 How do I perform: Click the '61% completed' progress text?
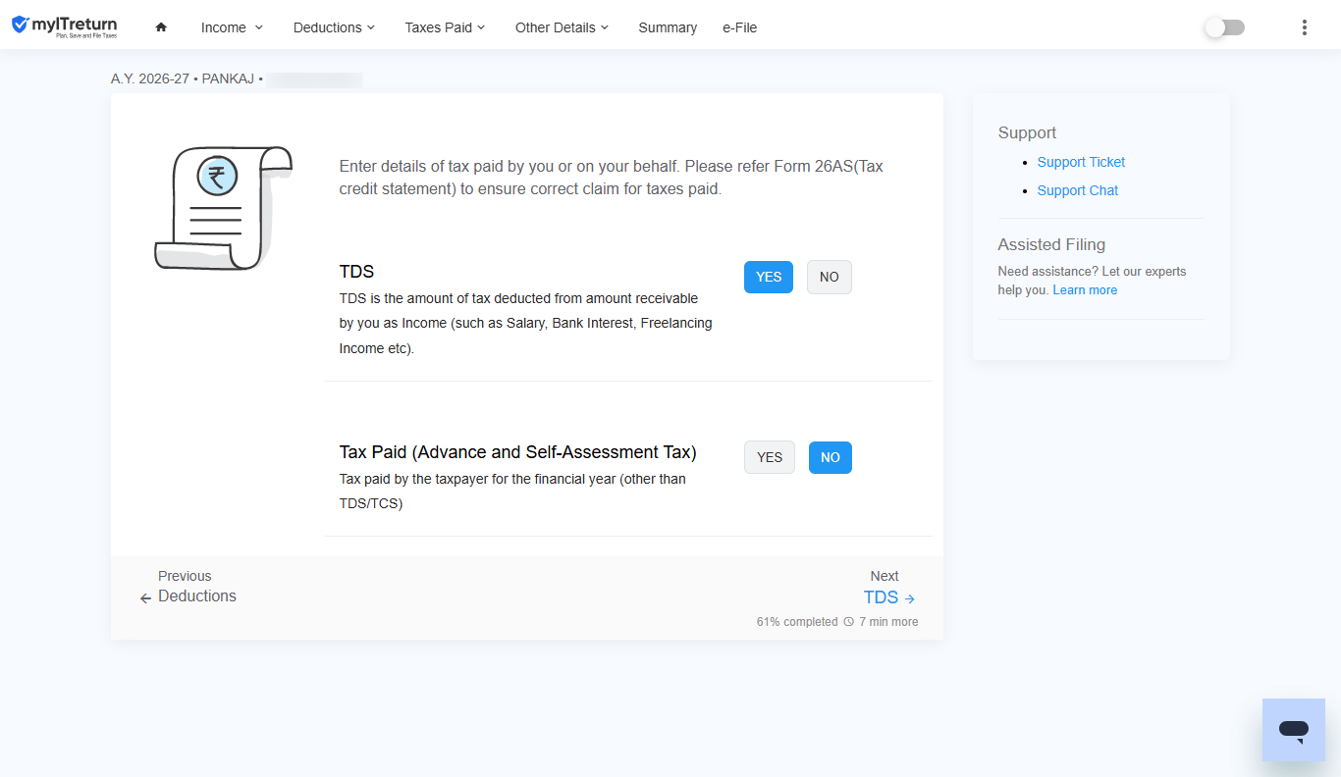click(x=797, y=622)
